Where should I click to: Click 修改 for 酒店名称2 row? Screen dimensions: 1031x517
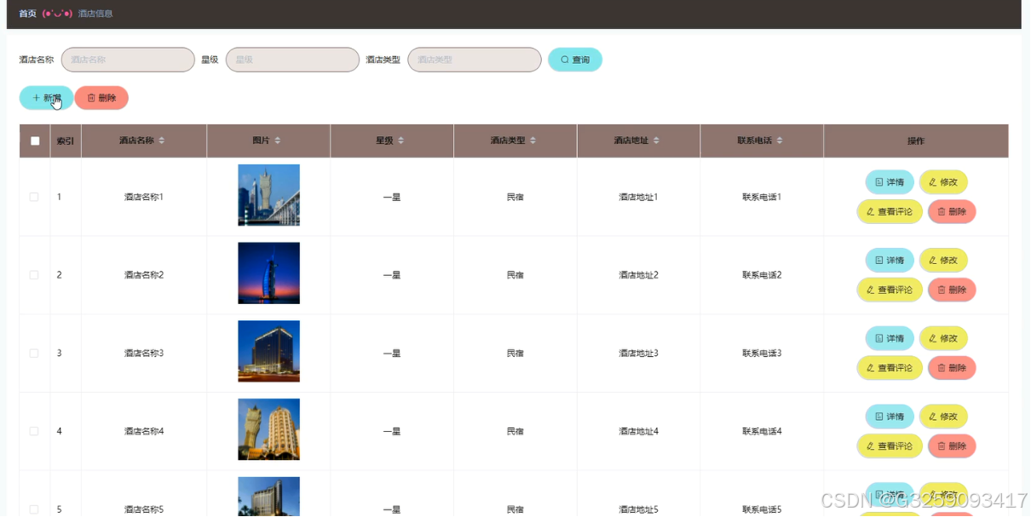click(943, 261)
